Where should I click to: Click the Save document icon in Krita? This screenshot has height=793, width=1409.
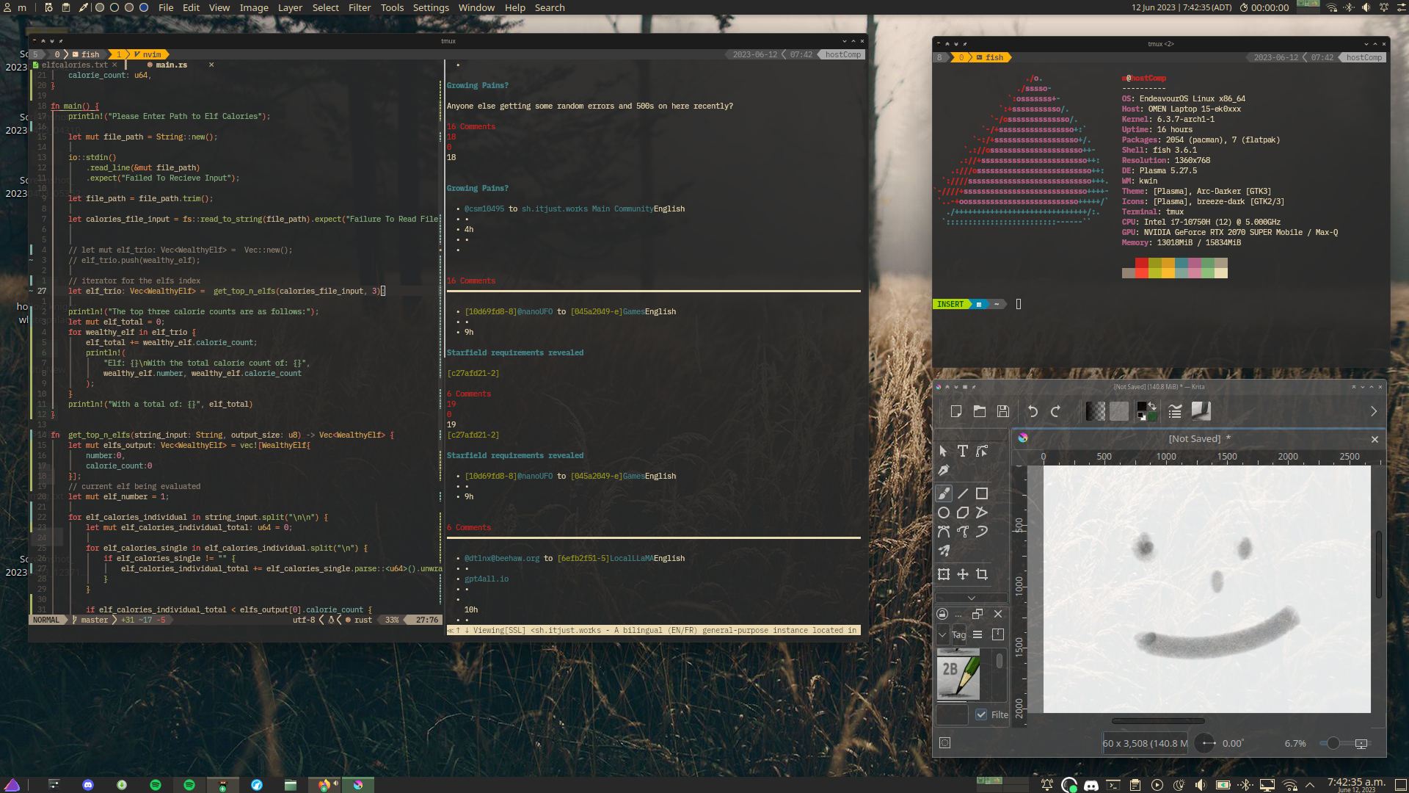1003,411
